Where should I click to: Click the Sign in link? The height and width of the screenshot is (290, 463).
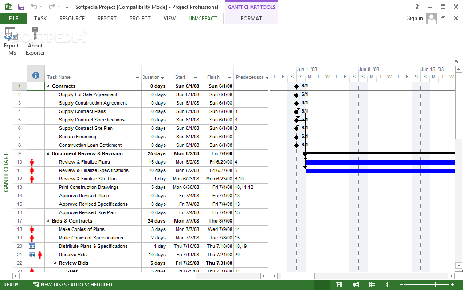415,18
